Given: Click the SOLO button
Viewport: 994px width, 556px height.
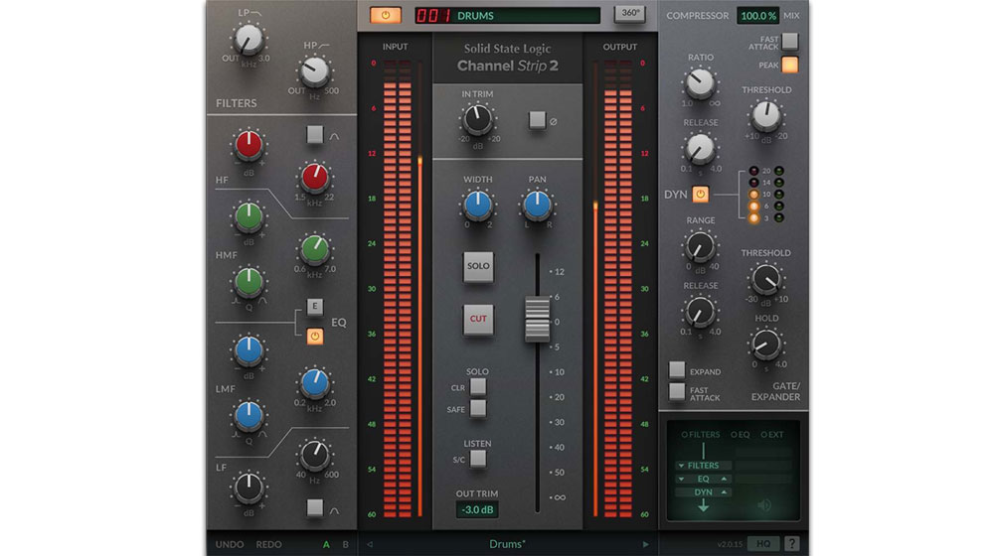Looking at the screenshot, I should click(478, 266).
